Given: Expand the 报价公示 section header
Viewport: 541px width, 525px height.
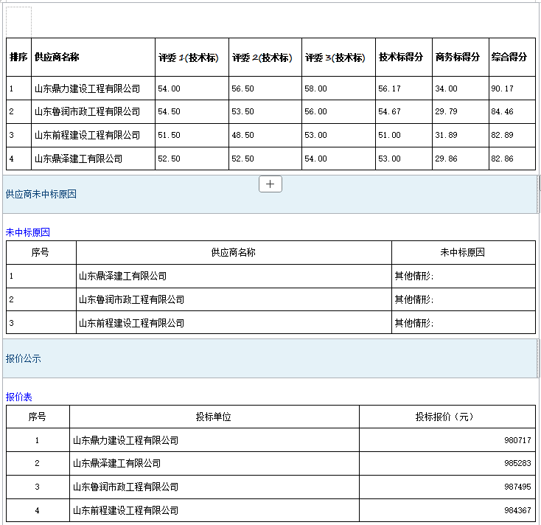Looking at the screenshot, I should (x=24, y=359).
